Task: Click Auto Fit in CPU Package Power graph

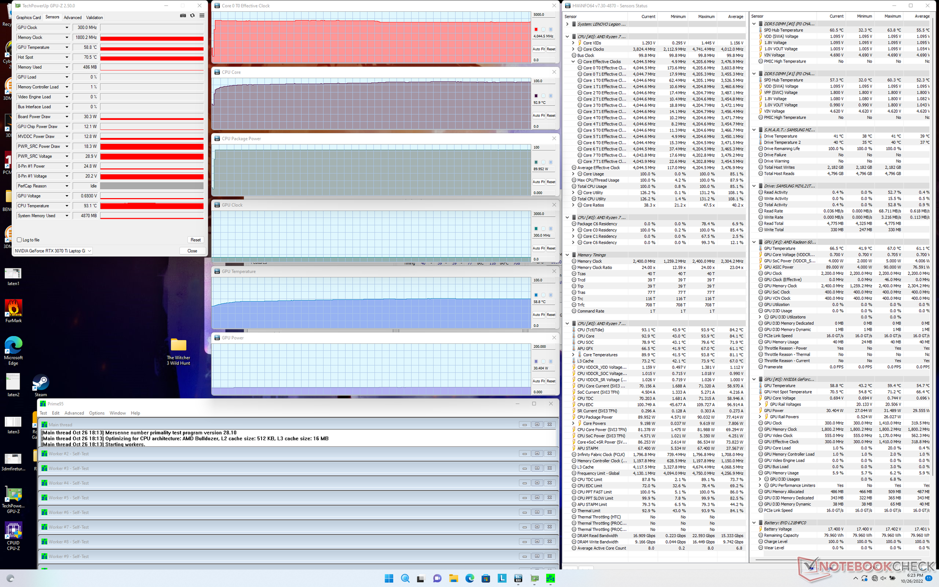Action: point(538,182)
